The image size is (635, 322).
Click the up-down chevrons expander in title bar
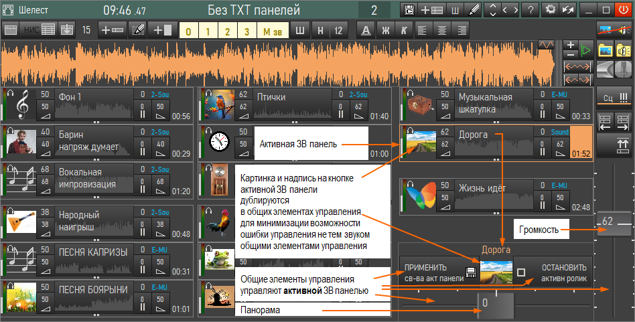coord(492,10)
